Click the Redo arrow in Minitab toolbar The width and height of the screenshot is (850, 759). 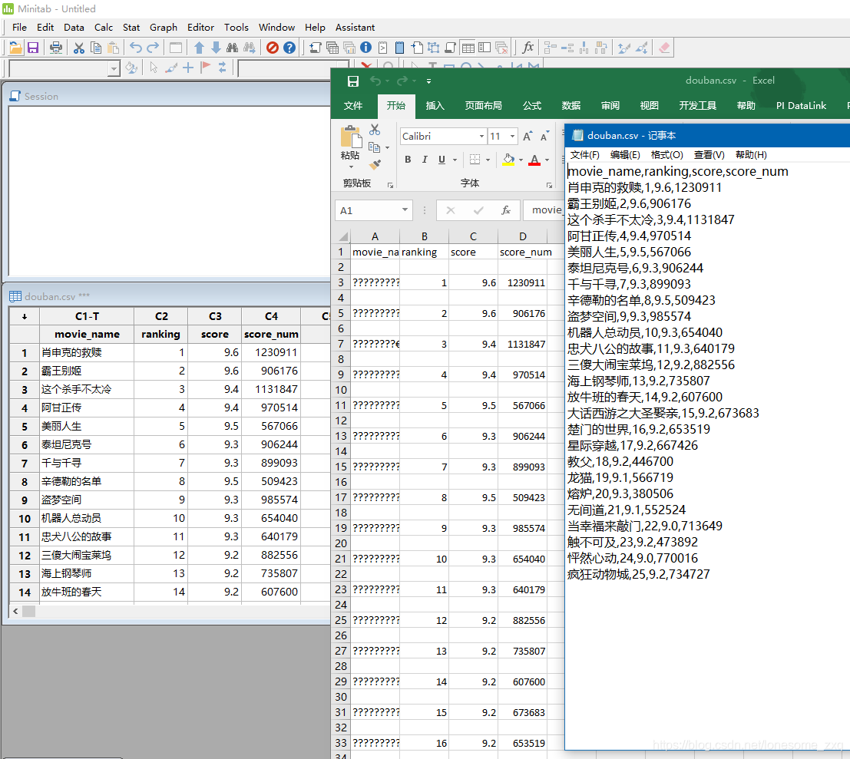pyautogui.click(x=154, y=48)
